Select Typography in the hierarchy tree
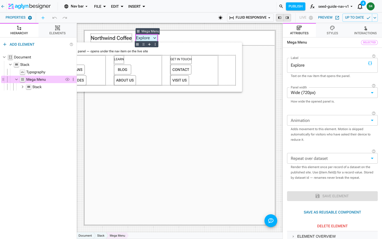The width and height of the screenshot is (382, 239). (36, 72)
